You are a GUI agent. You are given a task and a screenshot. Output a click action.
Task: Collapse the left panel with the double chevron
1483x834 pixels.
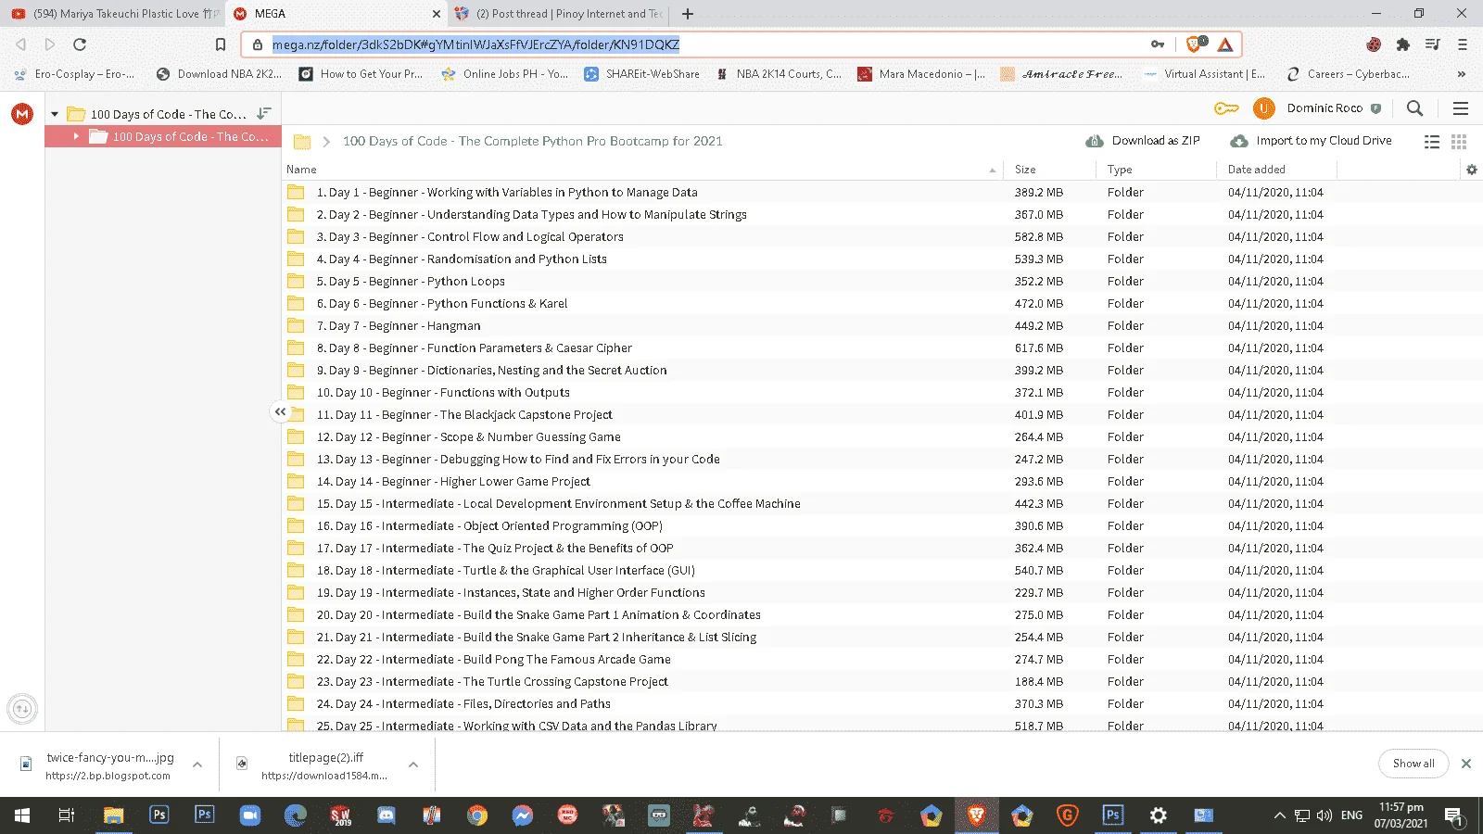280,411
